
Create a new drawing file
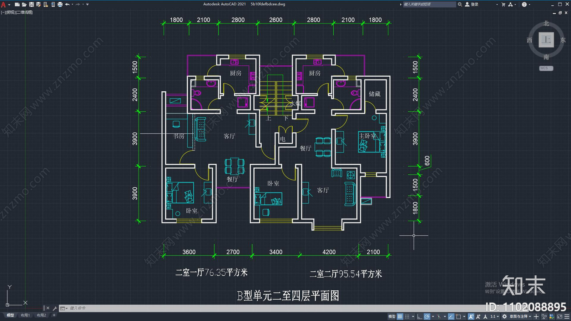click(x=17, y=4)
